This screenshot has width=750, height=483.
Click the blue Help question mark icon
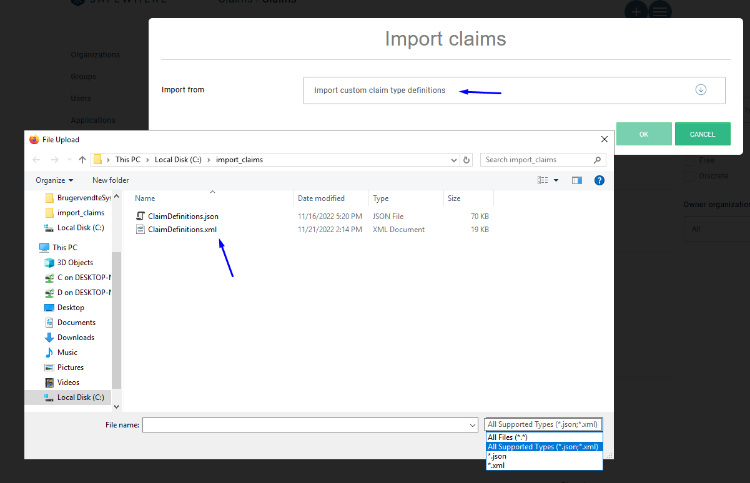tap(599, 180)
